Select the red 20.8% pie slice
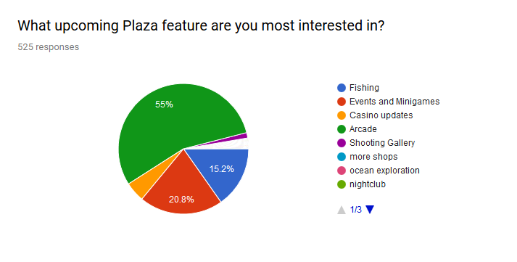This screenshot has height=262, width=517. [x=181, y=192]
